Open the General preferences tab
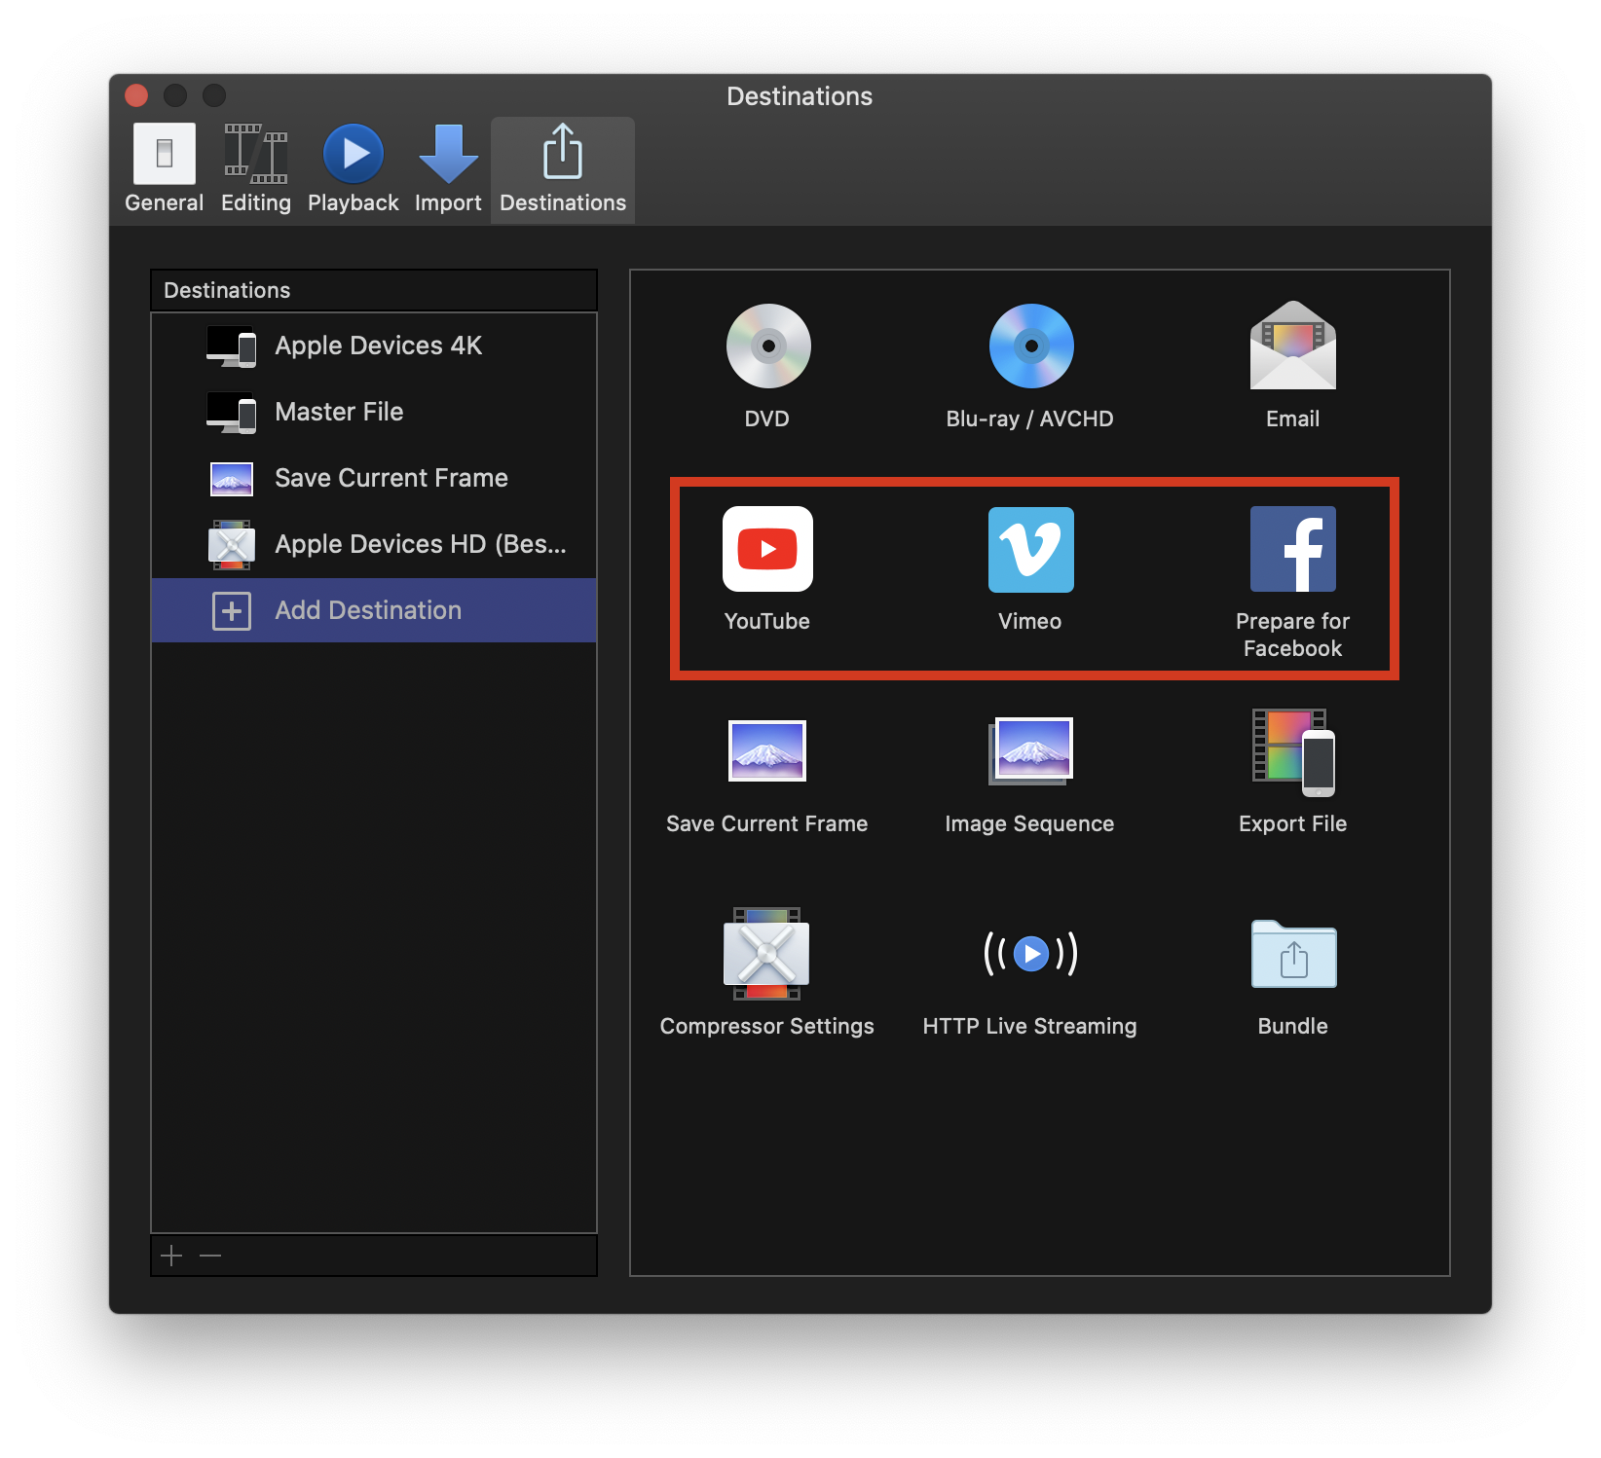 pyautogui.click(x=164, y=168)
